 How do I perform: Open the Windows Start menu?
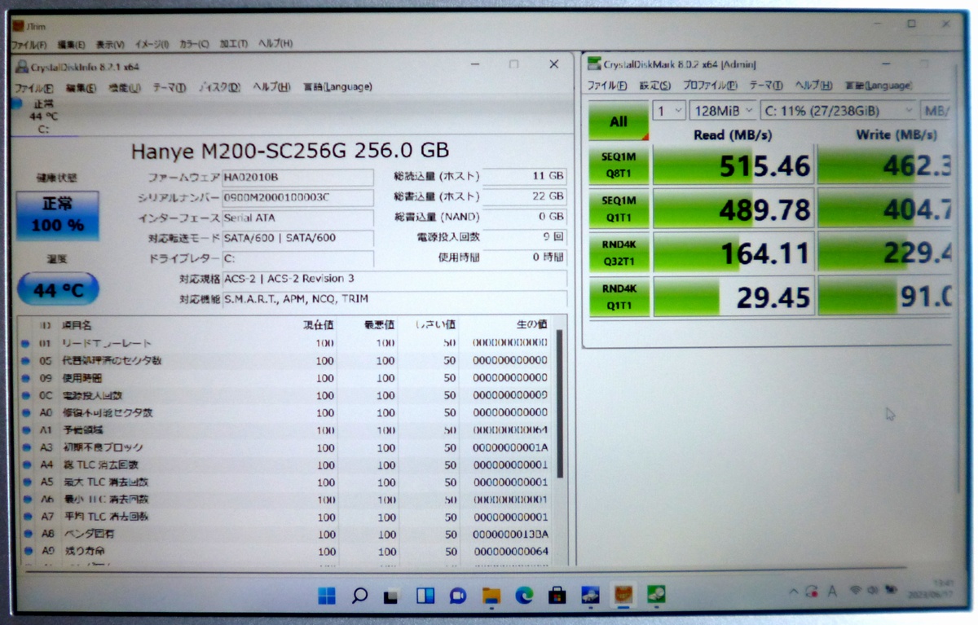point(327,596)
